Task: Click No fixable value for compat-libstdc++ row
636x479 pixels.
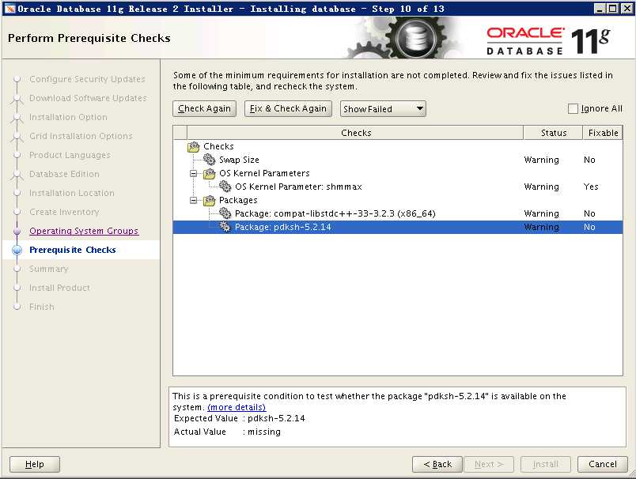Action: pos(590,213)
